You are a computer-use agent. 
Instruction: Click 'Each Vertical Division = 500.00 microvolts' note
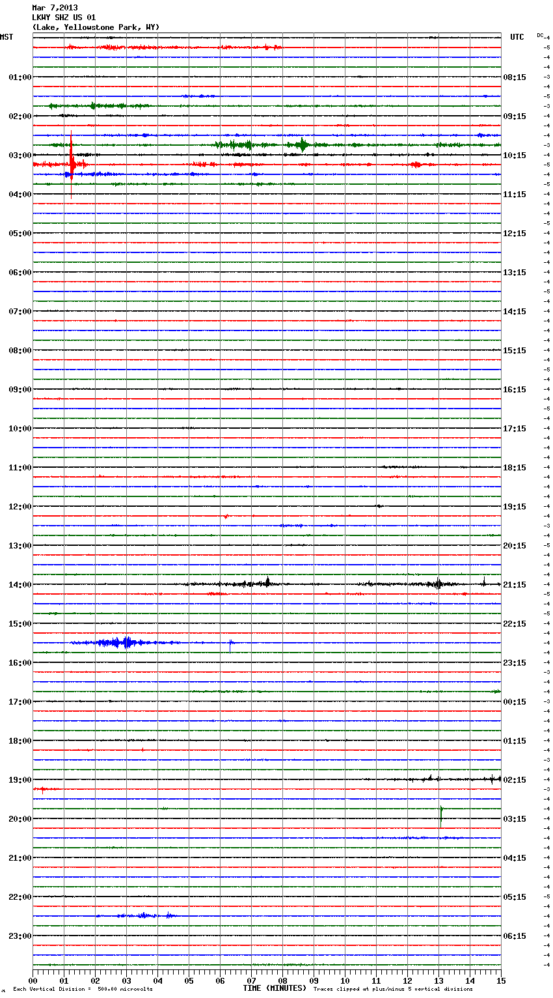(83, 990)
